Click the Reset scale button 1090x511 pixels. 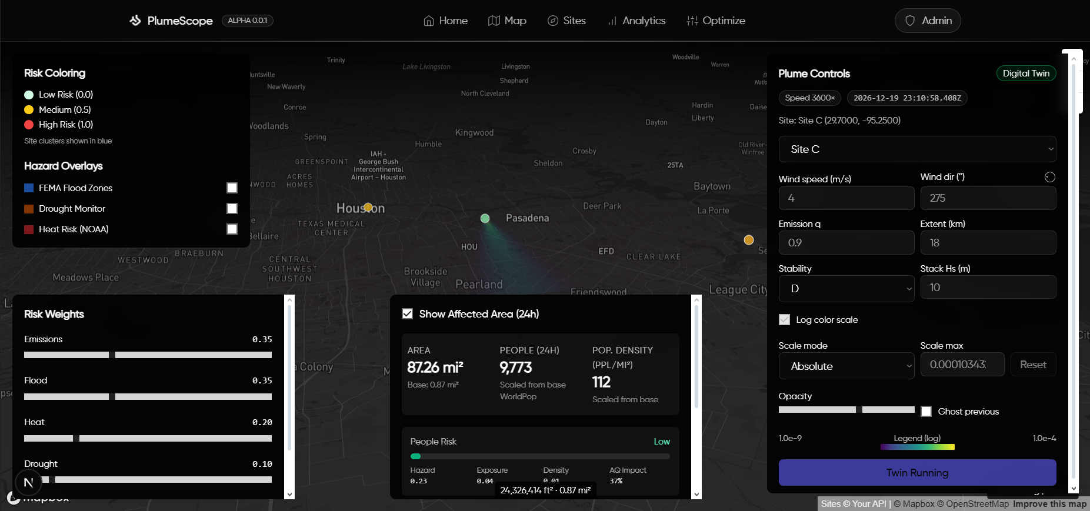pyautogui.click(x=1033, y=365)
